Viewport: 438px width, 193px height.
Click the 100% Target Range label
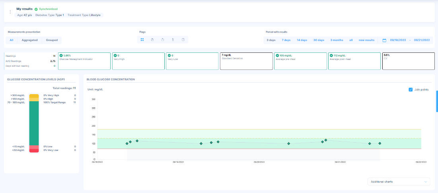pos(54,102)
